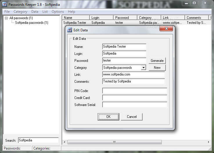Screen dimensions: 214x153
Task: Open the Options menu
Action: pyautogui.click(x=58, y=12)
